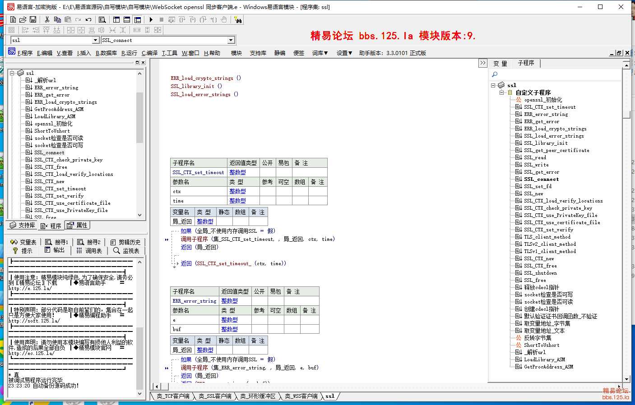Switch to 支持库 panel tab
The height and width of the screenshot is (405, 635).
[22, 225]
